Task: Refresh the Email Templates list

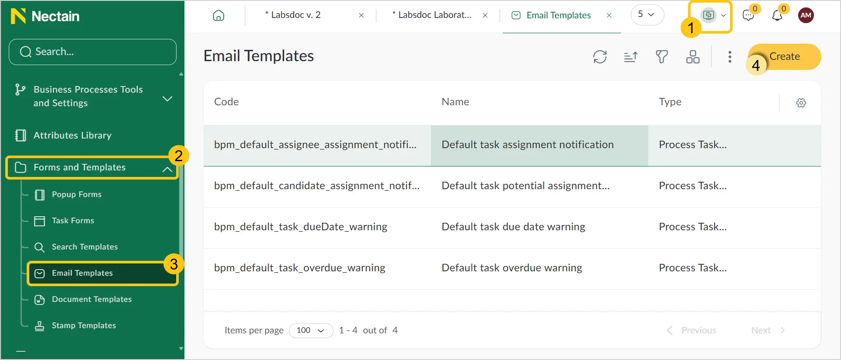Action: (600, 57)
